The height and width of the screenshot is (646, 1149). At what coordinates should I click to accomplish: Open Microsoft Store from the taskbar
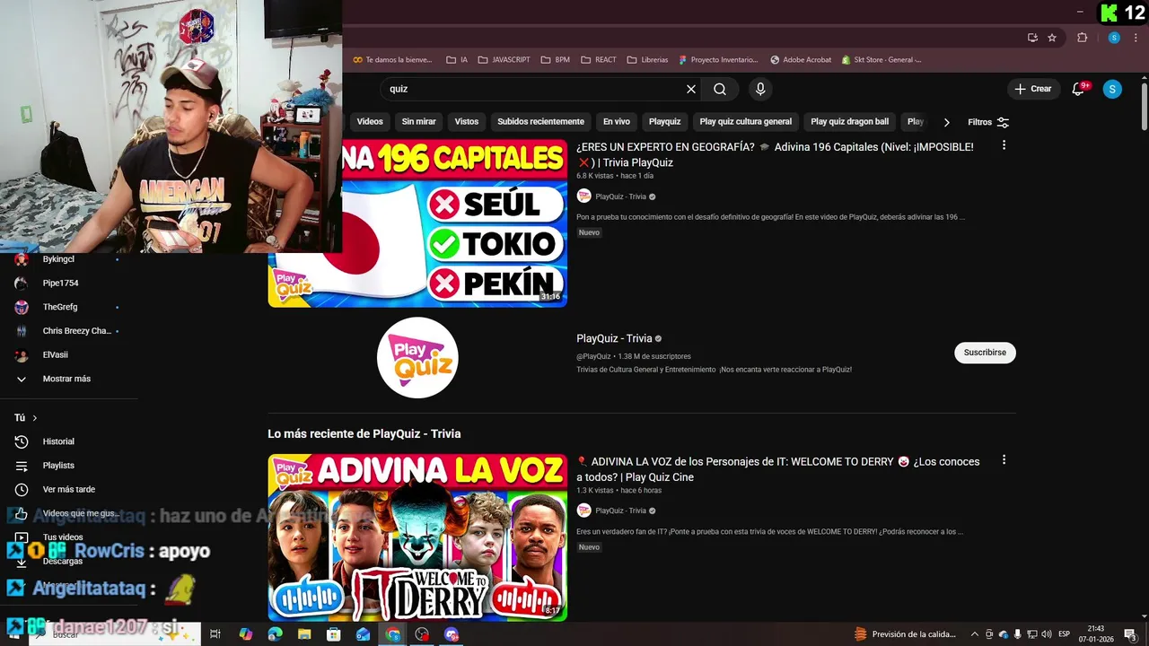coord(334,634)
